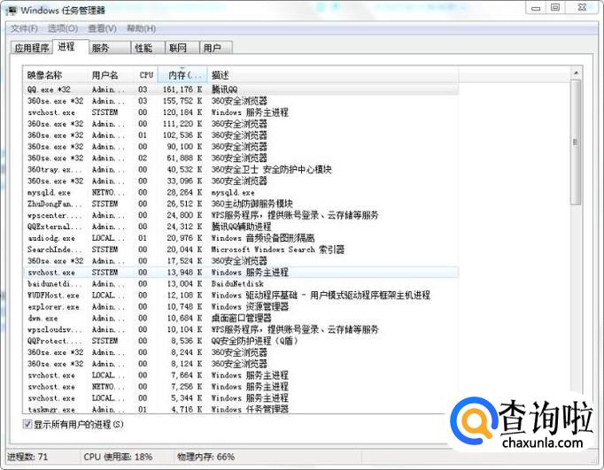Toggle 显示所有用户的进程 checkbox
604x470 pixels.
tap(27, 425)
